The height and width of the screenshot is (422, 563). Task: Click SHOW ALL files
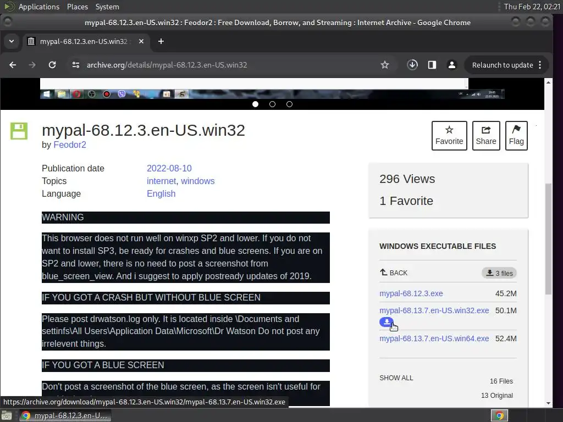point(396,378)
